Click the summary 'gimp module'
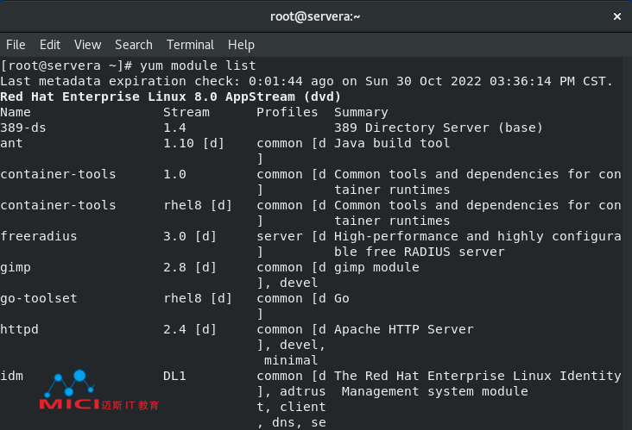 (376, 268)
